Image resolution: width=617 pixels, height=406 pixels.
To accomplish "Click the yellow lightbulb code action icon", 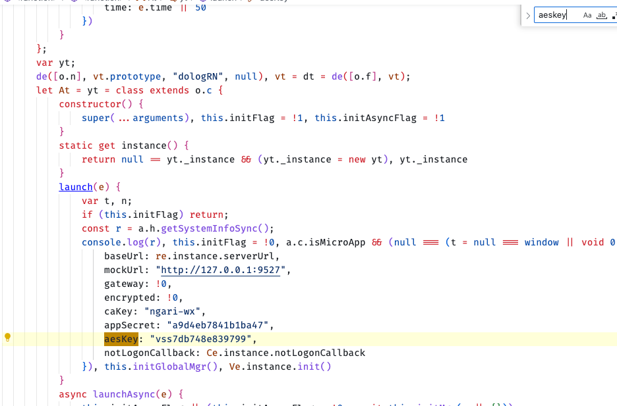I will point(8,338).
